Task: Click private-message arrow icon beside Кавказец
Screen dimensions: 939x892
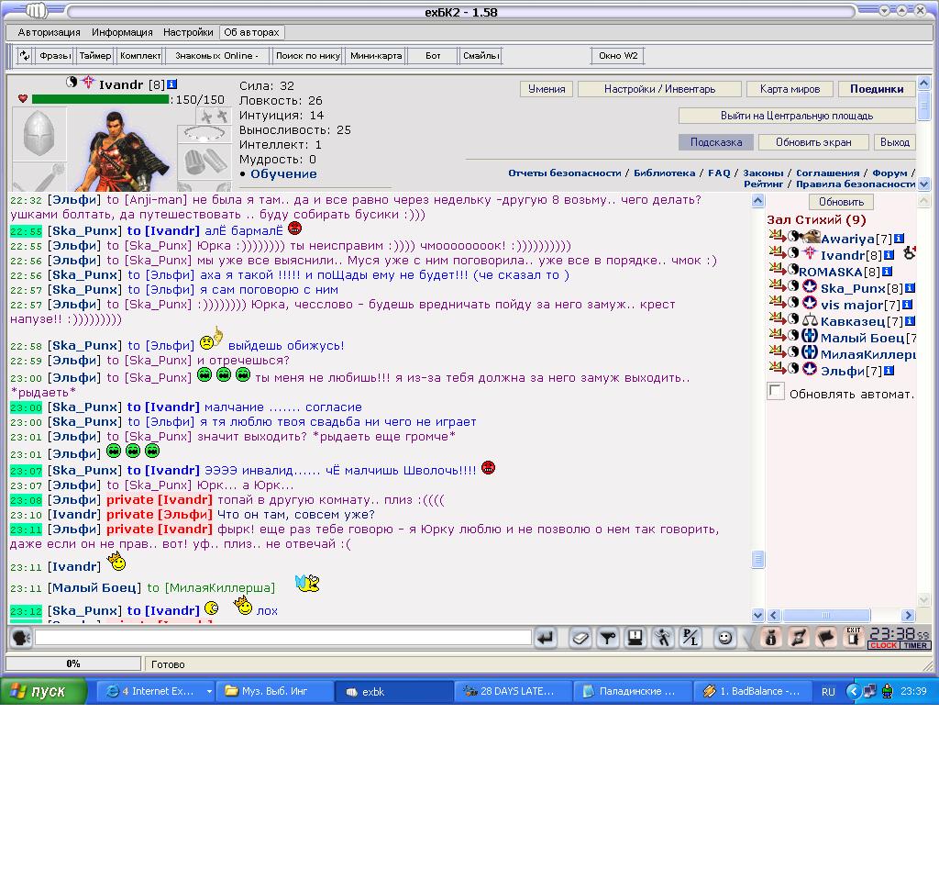Action: click(778, 318)
